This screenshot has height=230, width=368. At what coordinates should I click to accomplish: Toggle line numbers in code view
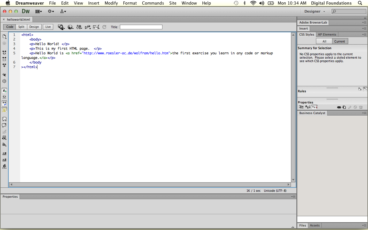(4, 91)
